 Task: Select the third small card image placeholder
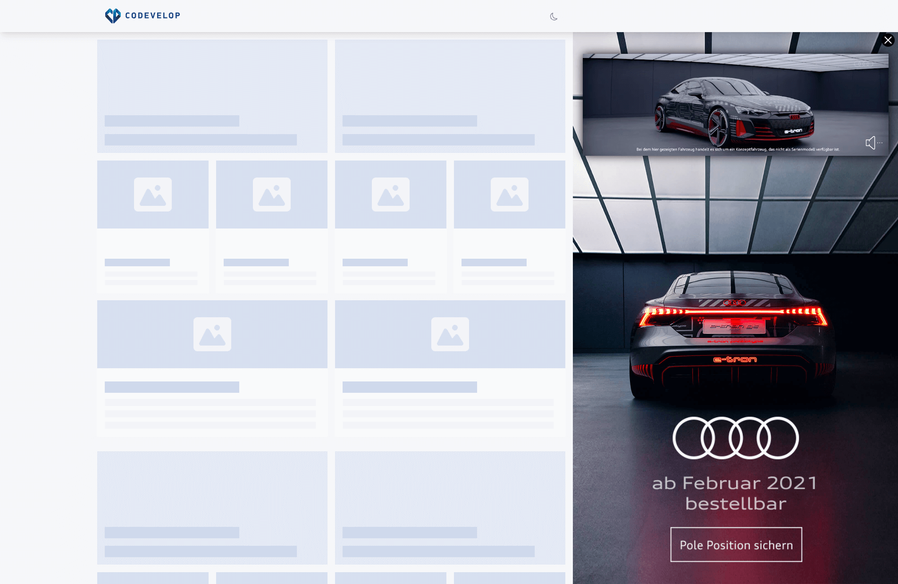click(391, 195)
